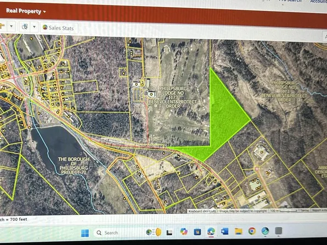Image resolution: width=327 pixels, height=245 pixels.
Task: Expand the arrow beside the selection tool
Action: coord(35,27)
